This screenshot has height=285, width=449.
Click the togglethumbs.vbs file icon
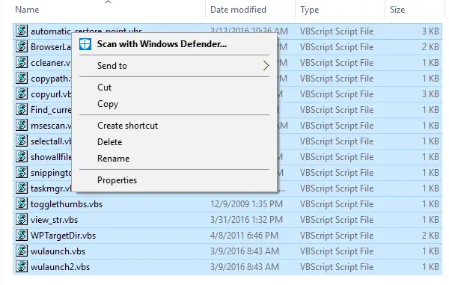coord(22,204)
